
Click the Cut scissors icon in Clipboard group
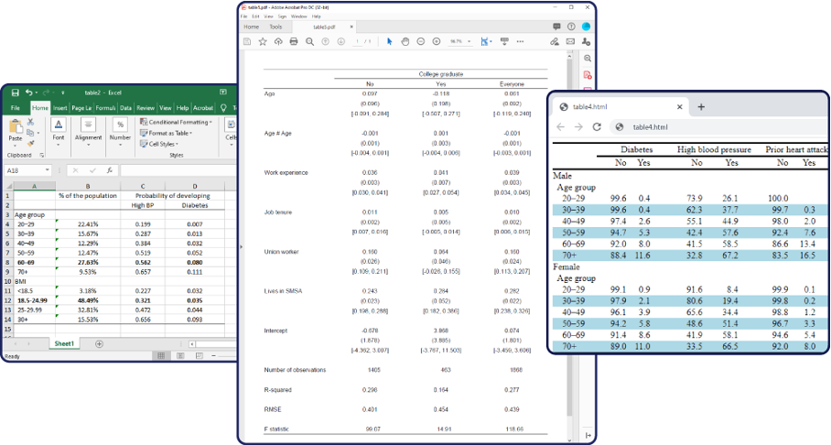click(31, 121)
